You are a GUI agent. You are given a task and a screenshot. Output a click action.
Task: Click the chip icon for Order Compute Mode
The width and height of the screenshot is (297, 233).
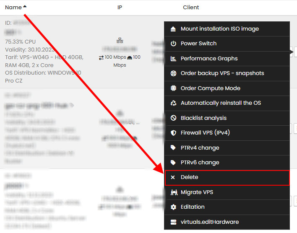coord(173,88)
